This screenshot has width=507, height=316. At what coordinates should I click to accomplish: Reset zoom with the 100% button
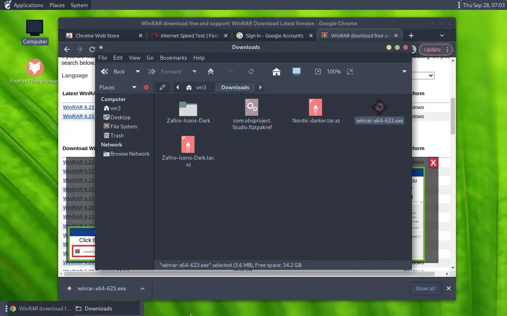tap(334, 71)
